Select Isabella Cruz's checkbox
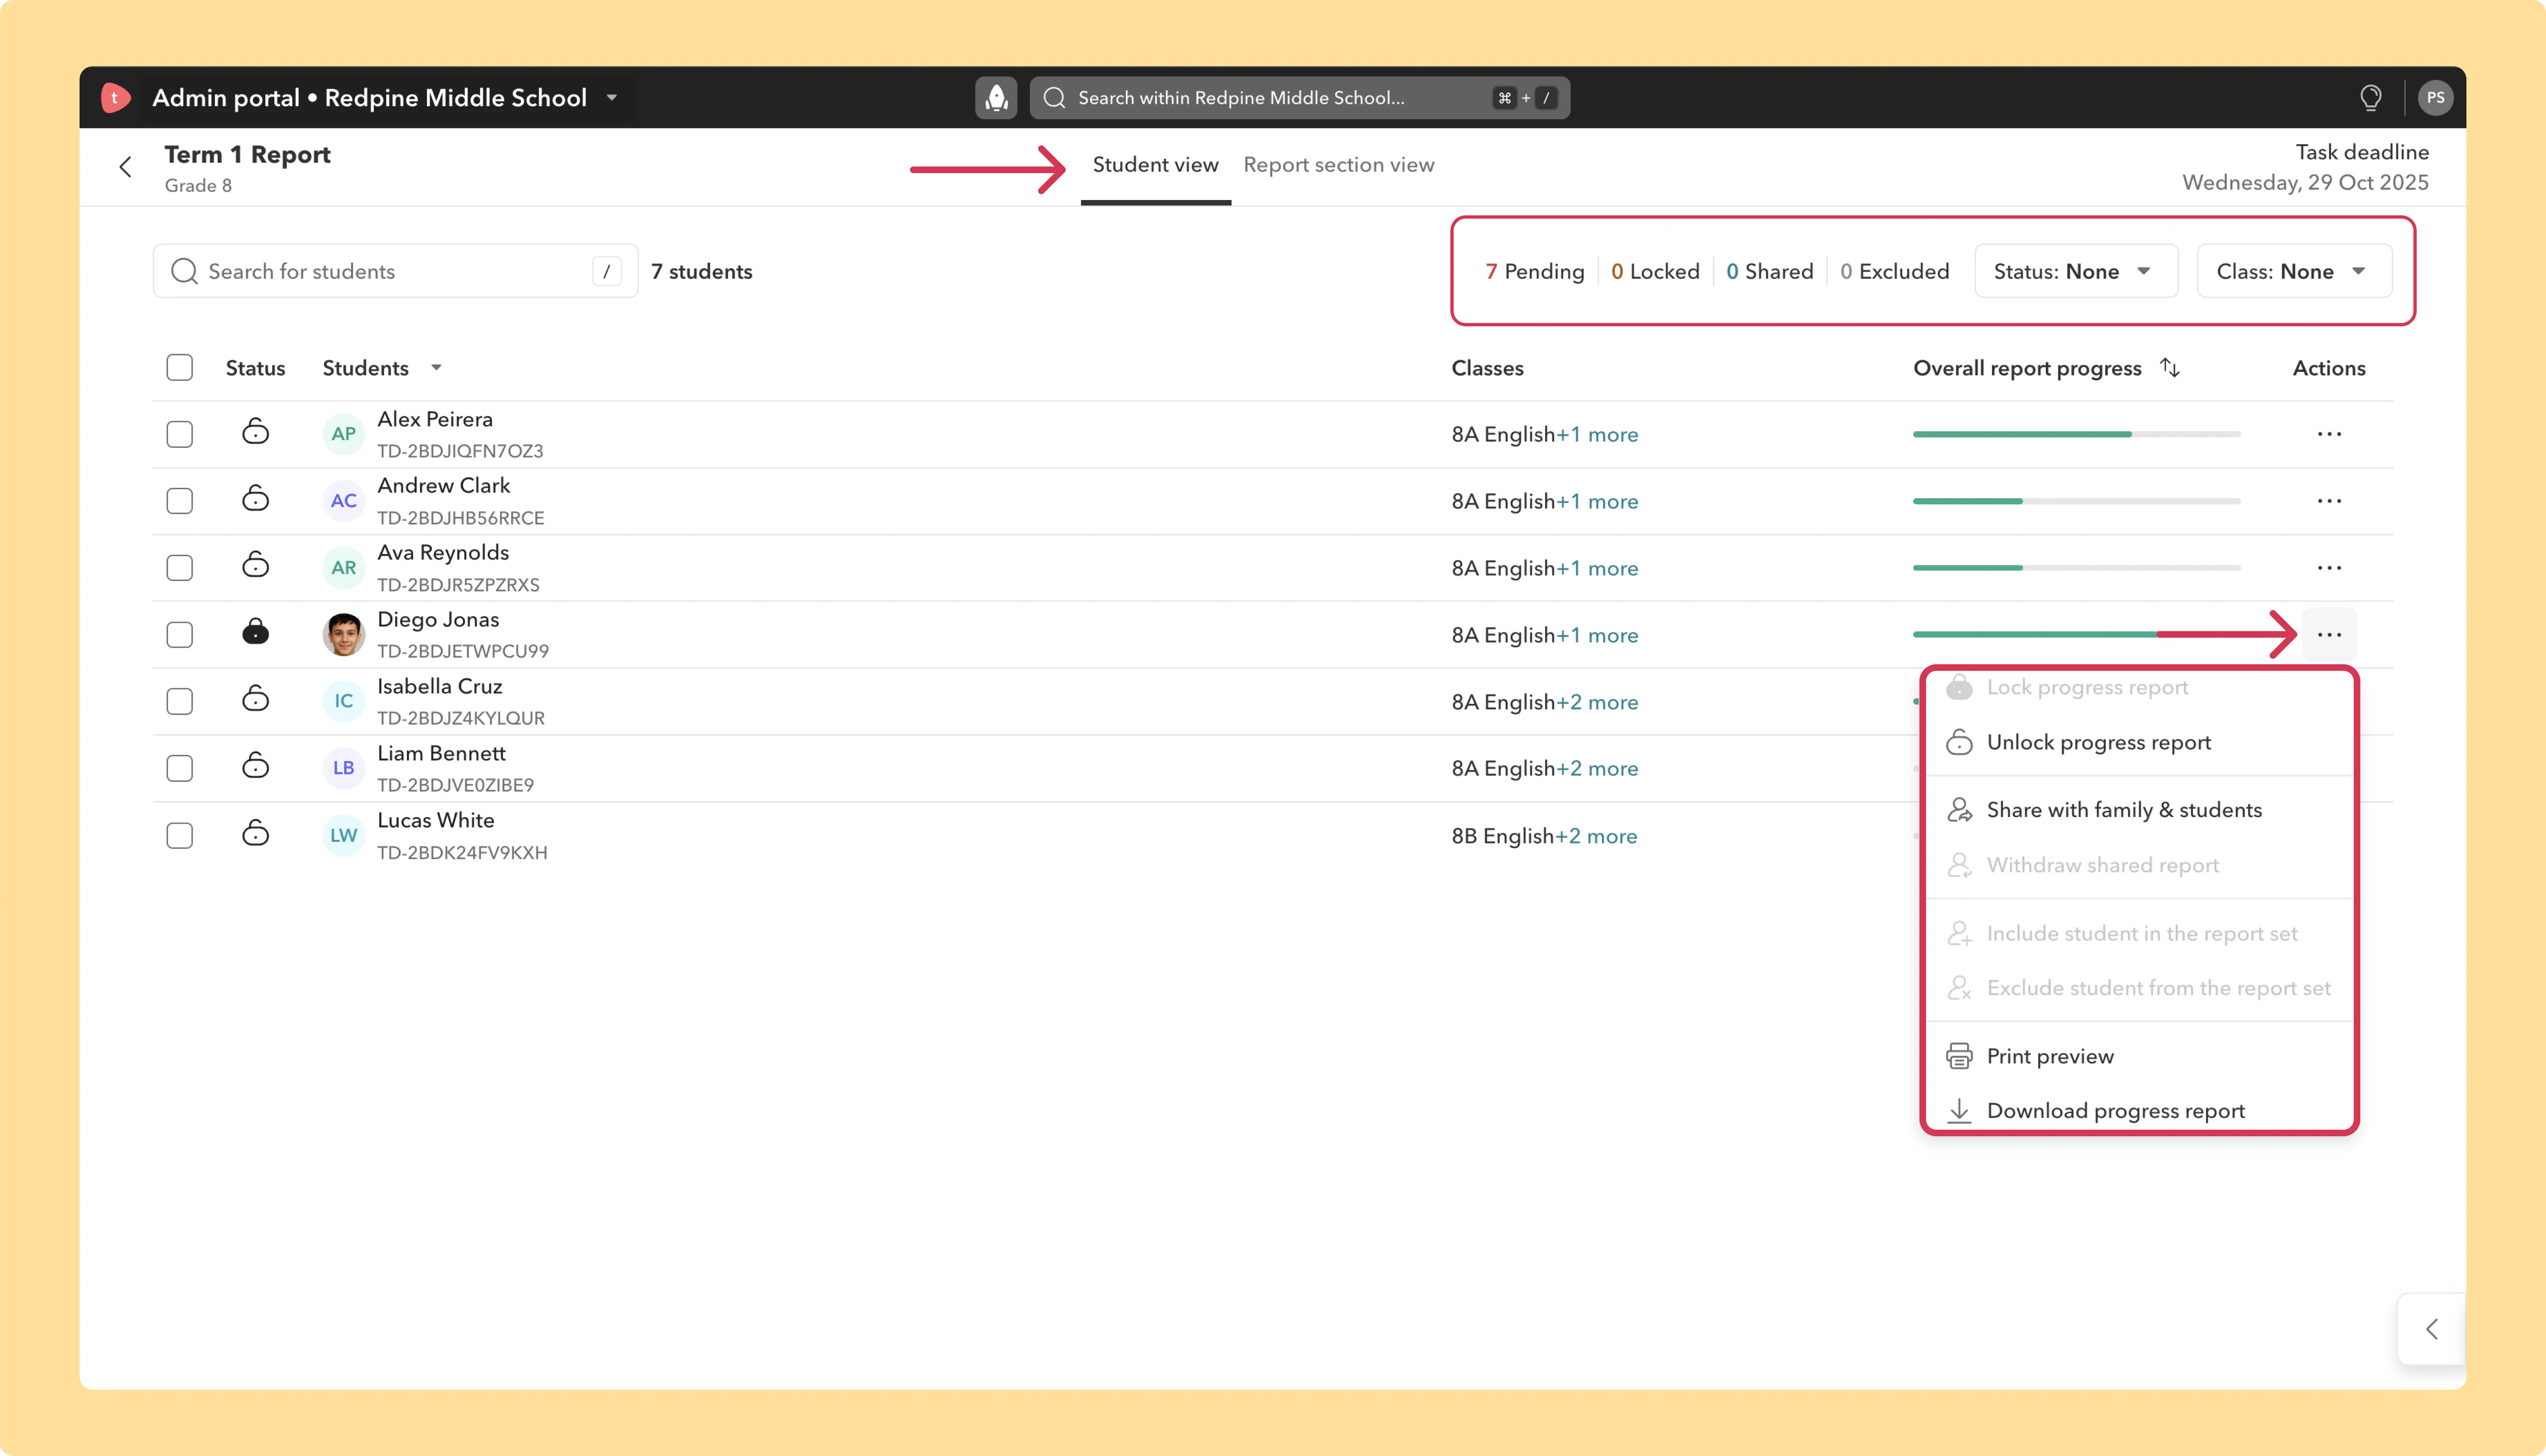This screenshot has height=1456, width=2546. [x=180, y=701]
